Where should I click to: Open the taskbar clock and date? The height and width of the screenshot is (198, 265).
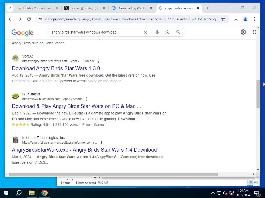[x=243, y=193]
